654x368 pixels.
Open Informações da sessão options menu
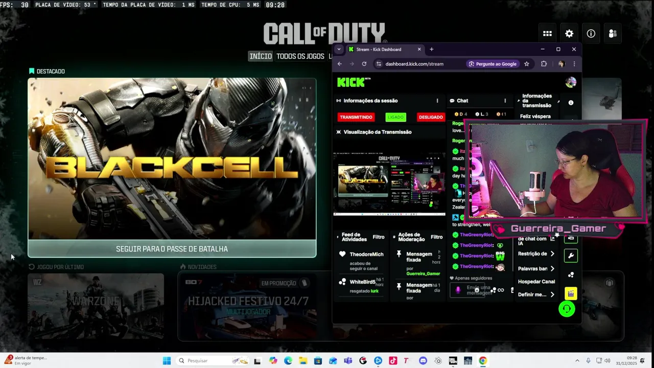click(437, 101)
